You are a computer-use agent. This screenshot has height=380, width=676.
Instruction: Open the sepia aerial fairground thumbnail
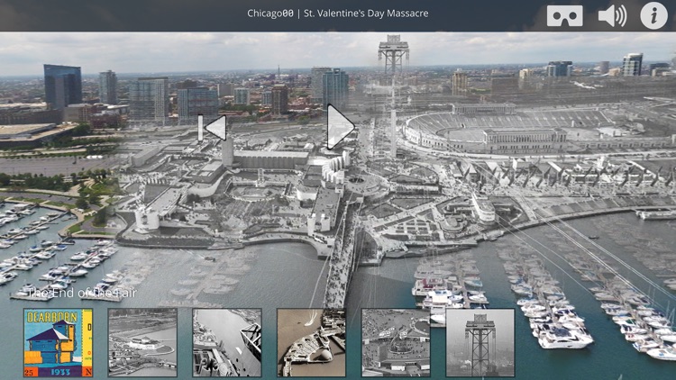[311, 343]
